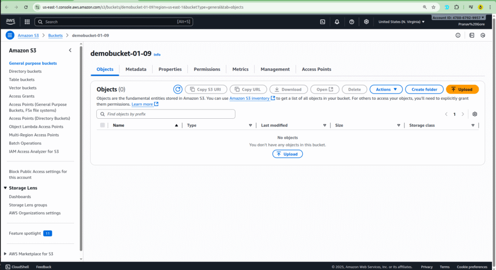
Task: Go to Buckets breadcrumb link
Action: (55, 35)
